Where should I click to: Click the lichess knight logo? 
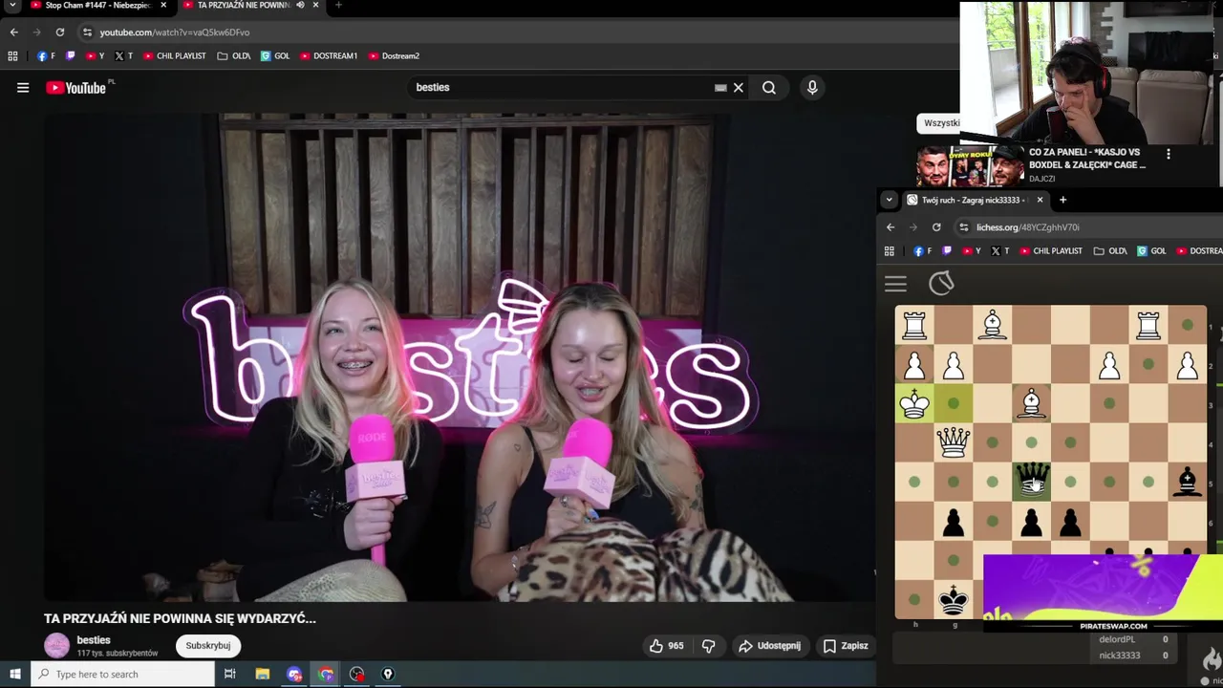[x=941, y=284]
